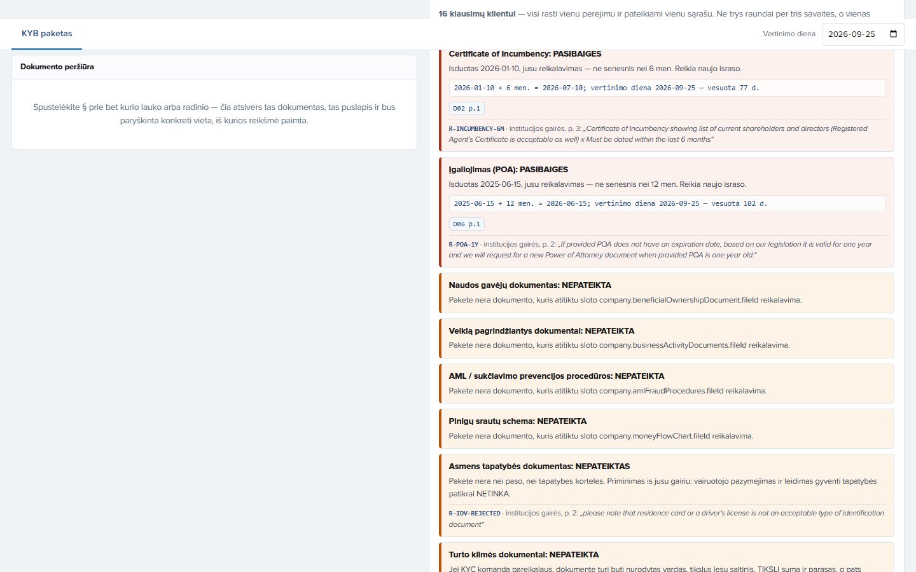This screenshot has height=572, width=916.
Task: Open document reference chip D06 p.1
Action: 467,224
